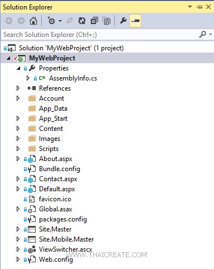Image resolution: width=214 pixels, height=269 pixels.
Task: Expand the Site.Master node
Action: pos(18,229)
